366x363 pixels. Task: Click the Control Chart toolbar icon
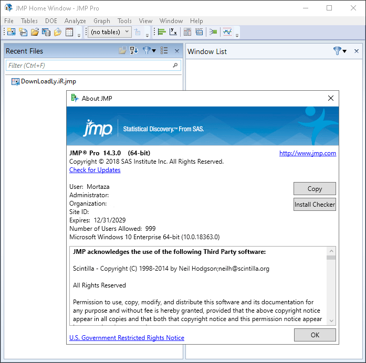pos(227,31)
